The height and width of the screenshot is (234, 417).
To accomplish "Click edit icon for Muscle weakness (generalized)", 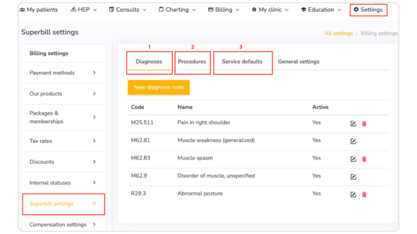I will coord(353,141).
